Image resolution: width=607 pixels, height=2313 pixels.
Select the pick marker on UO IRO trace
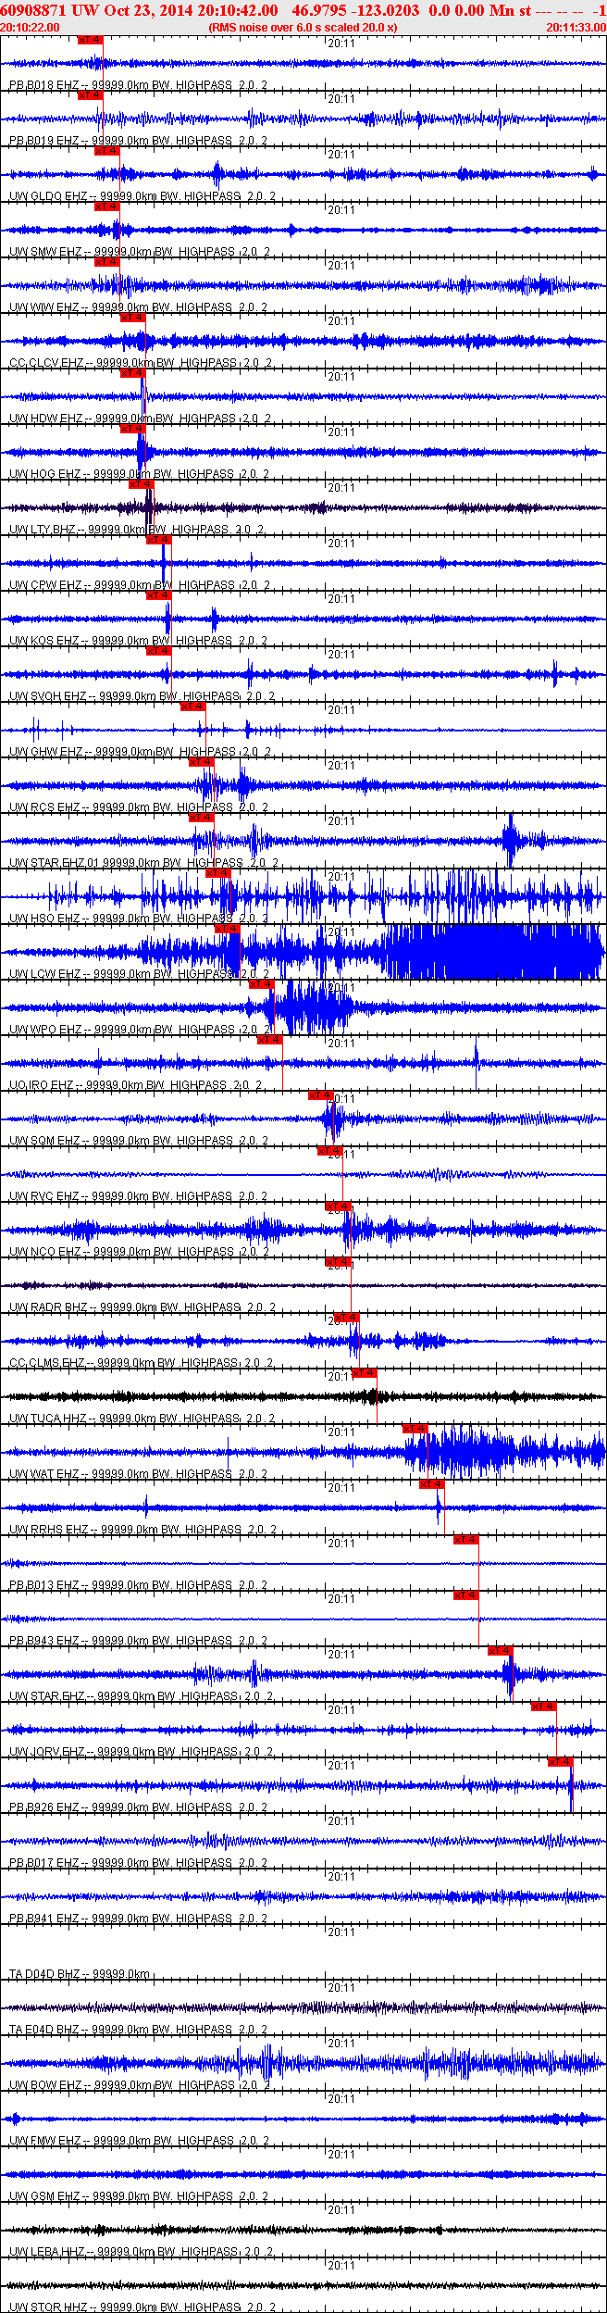pyautogui.click(x=270, y=1040)
